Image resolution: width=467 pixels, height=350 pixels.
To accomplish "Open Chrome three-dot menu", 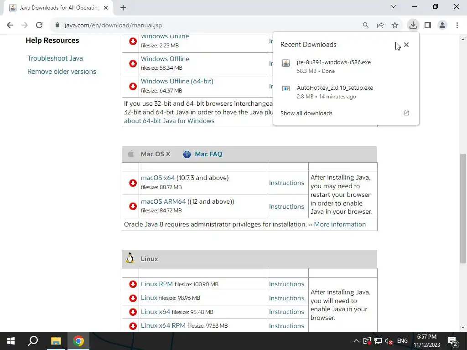I will tap(457, 26).
